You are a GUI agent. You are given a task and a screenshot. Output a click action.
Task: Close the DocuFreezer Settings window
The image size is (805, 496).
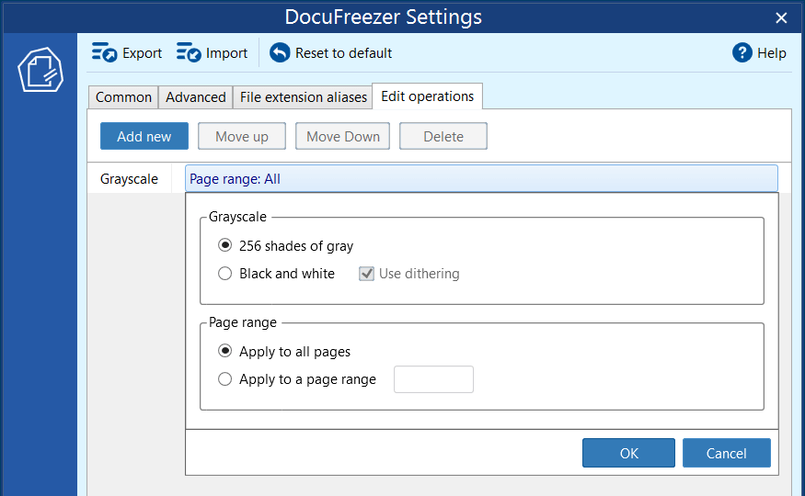[781, 18]
